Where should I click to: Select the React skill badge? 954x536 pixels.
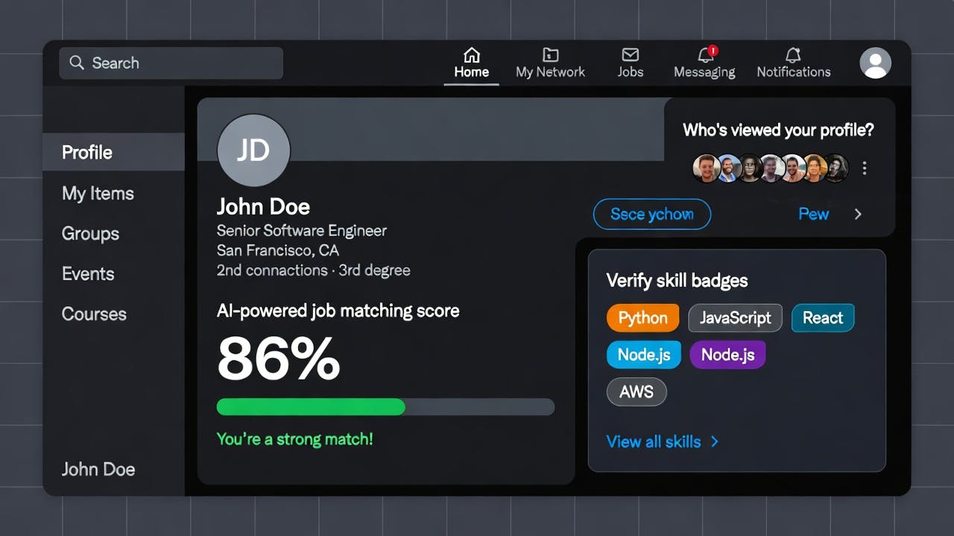click(822, 318)
